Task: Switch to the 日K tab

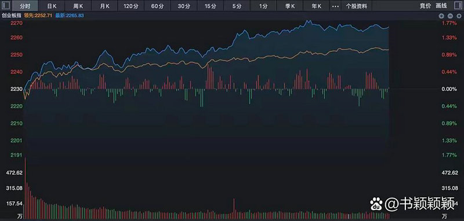Action: coord(52,6)
